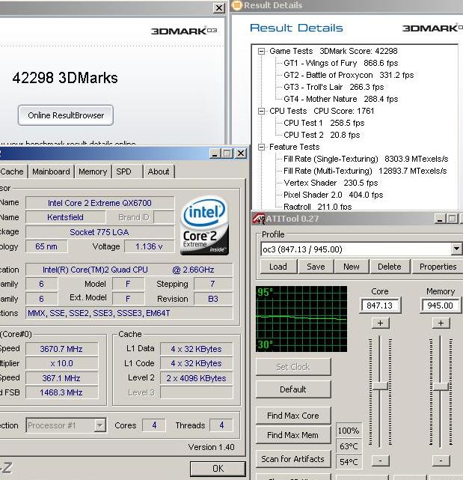Click the Kentsfield code name field

(x=65, y=217)
